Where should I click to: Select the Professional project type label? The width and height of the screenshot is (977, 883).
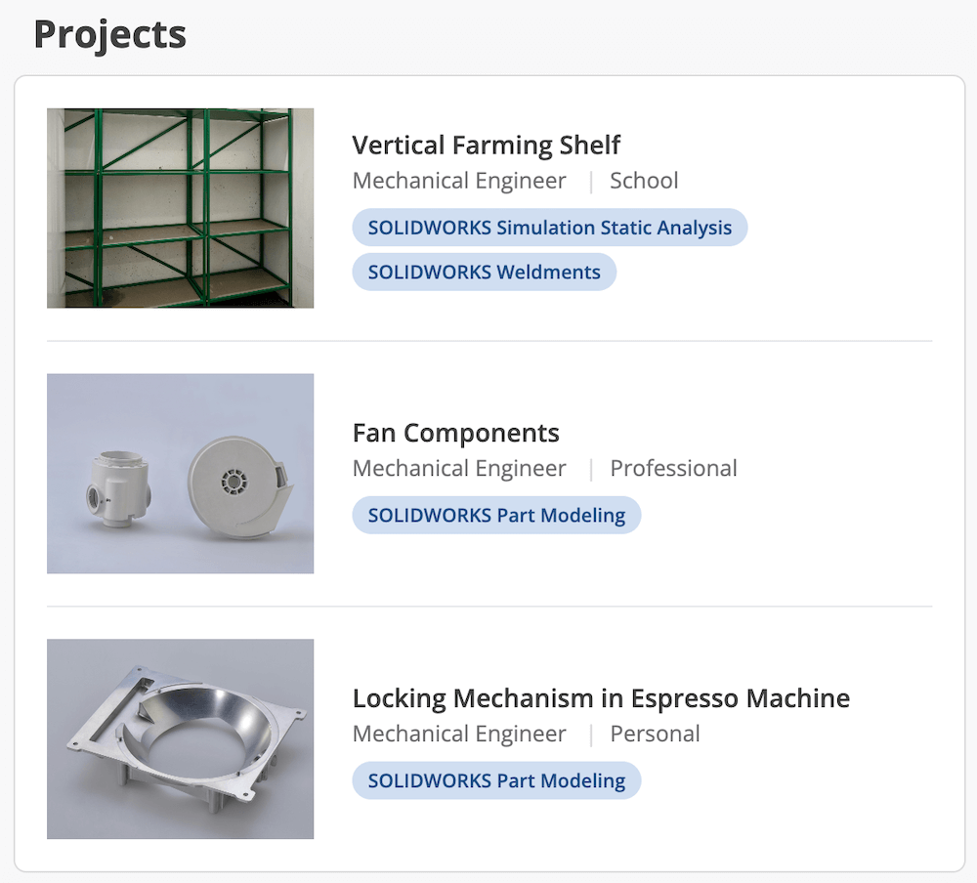pyautogui.click(x=673, y=469)
